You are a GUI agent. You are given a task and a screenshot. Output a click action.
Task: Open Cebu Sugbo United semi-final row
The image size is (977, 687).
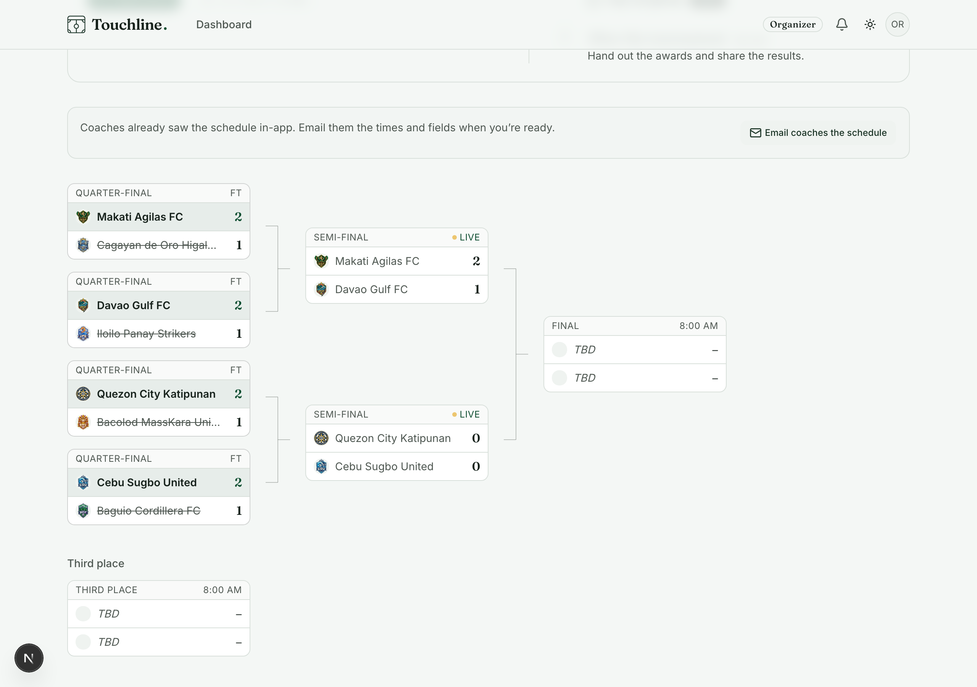pyautogui.click(x=397, y=466)
